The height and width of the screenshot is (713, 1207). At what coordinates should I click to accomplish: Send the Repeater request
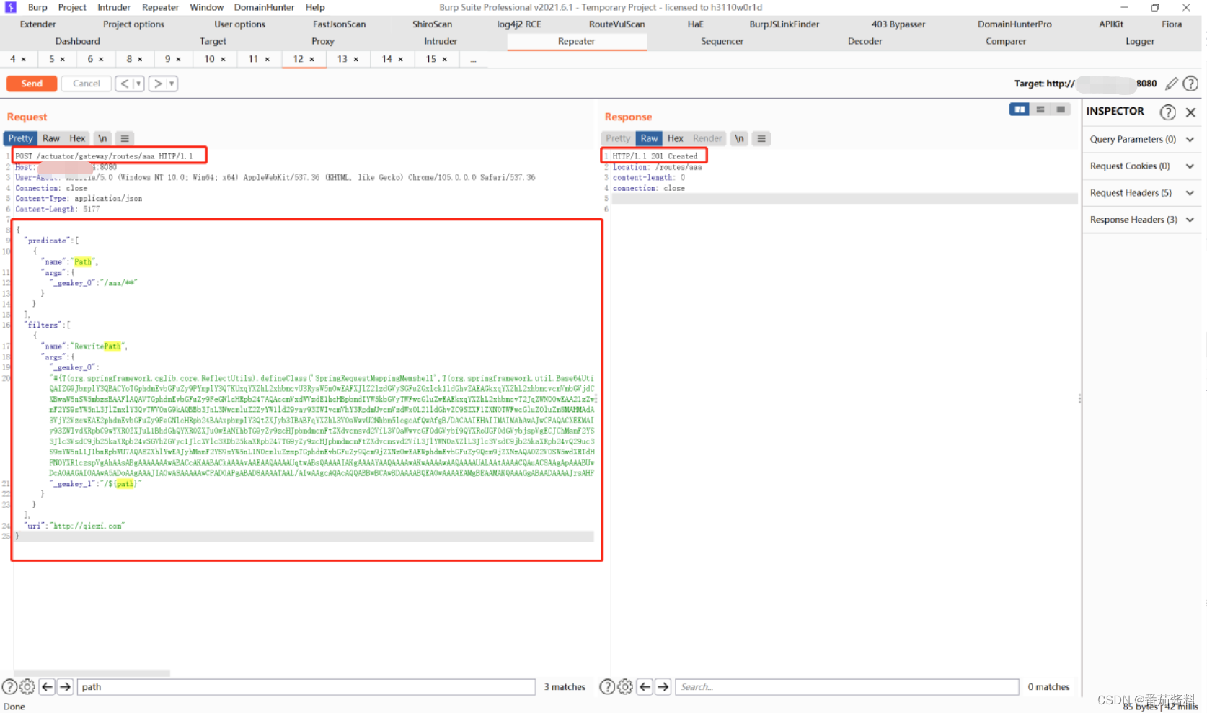(32, 84)
